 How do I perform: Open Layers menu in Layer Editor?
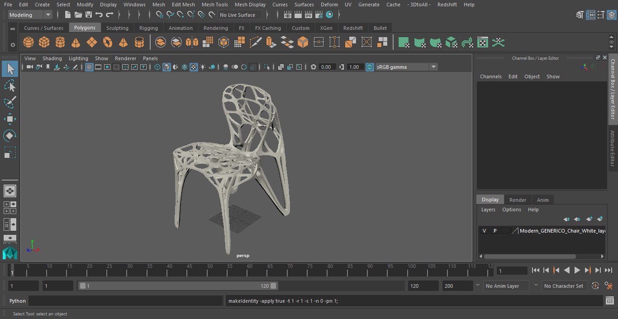pos(488,209)
